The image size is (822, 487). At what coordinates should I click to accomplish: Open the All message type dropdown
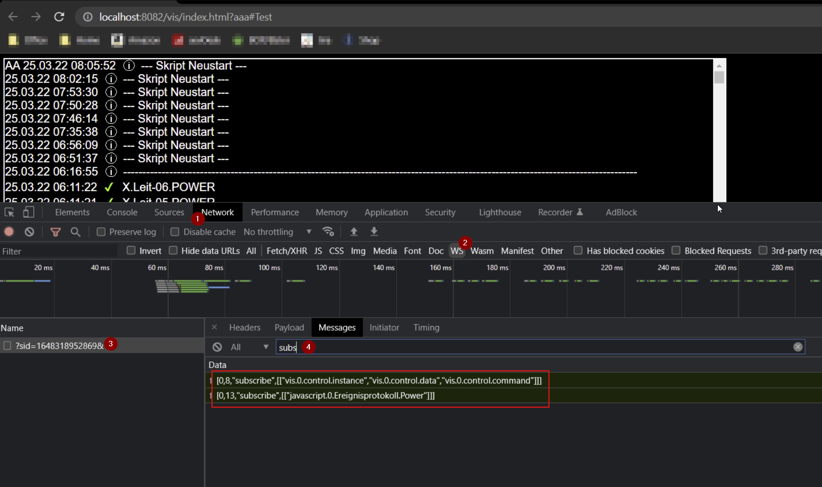click(x=249, y=347)
